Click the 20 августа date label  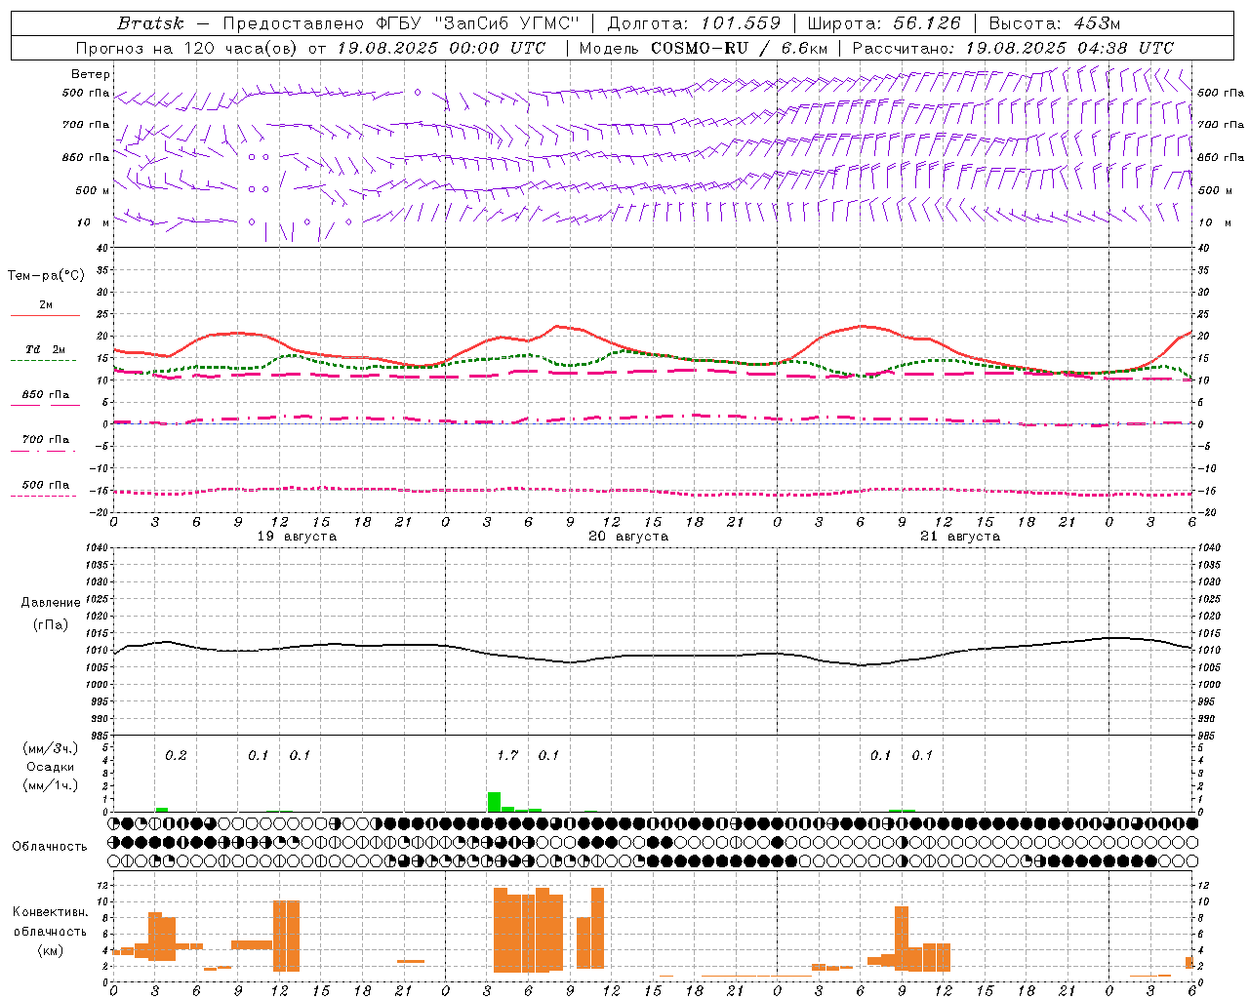tap(628, 537)
